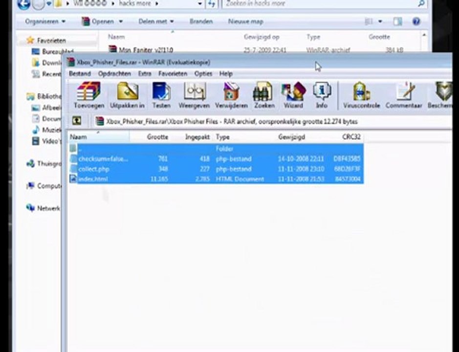Expand the Organiseren dropdown

45,22
